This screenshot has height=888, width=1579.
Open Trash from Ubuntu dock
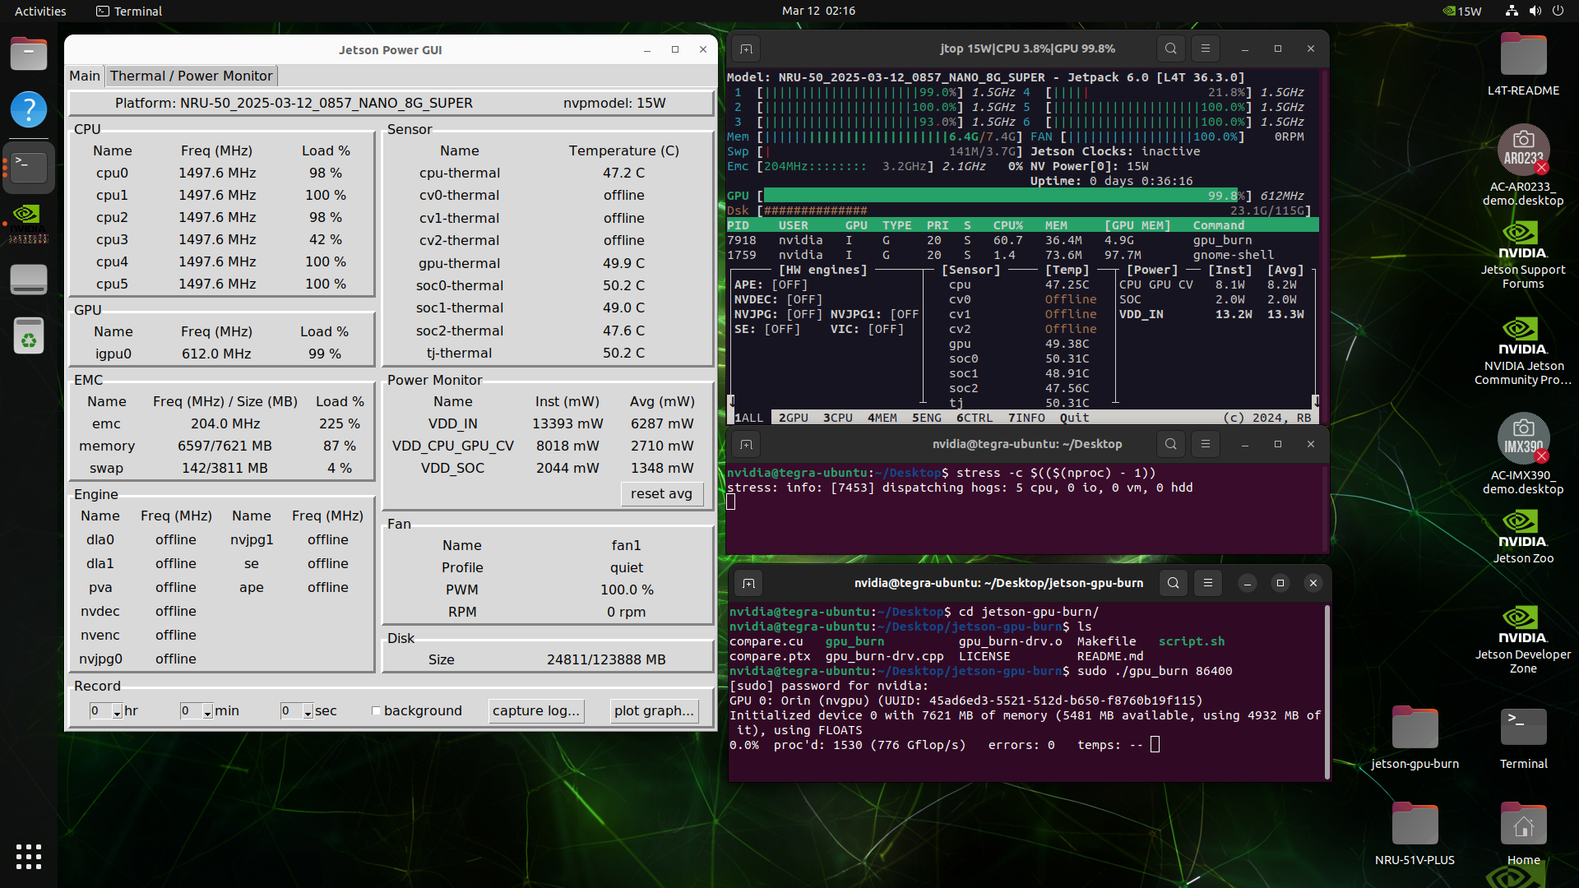point(29,336)
